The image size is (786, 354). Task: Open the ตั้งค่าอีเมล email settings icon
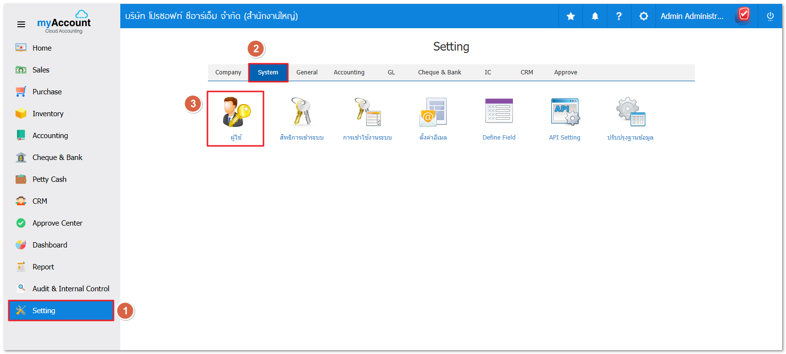(433, 112)
